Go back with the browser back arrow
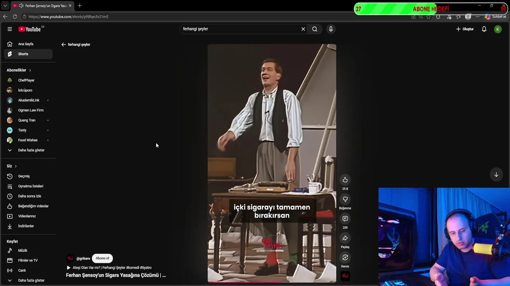 [5, 17]
